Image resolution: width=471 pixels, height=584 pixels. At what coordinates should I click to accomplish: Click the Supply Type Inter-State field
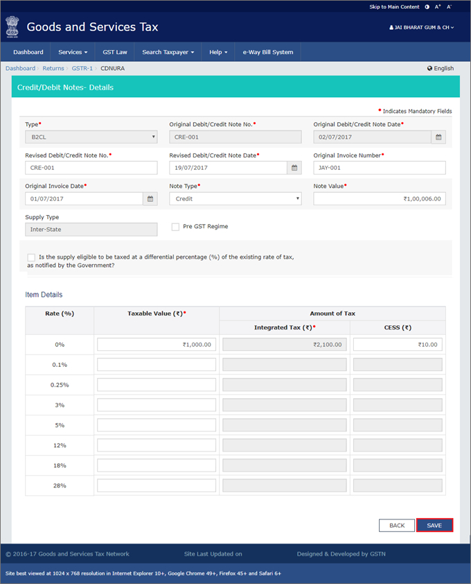[91, 230]
